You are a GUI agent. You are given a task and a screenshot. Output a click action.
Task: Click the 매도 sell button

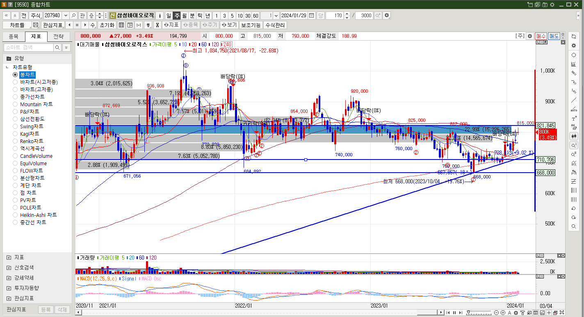click(x=554, y=36)
